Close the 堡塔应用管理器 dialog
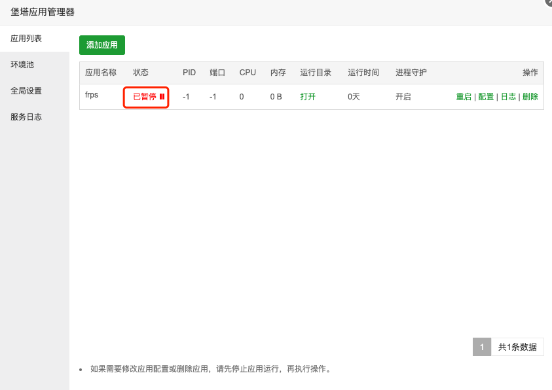The height and width of the screenshot is (390, 552). 549,2
